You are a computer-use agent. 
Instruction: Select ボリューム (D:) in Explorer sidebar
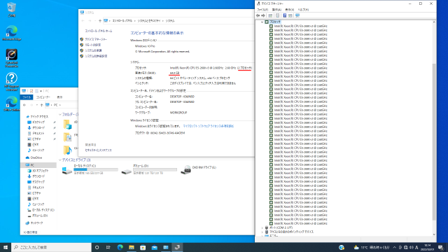[37, 216]
